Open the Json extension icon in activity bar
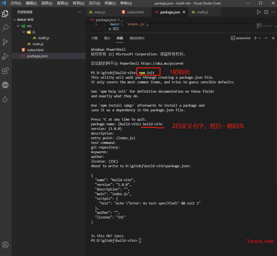Image resolution: width=277 pixels, height=256 pixels. [5, 85]
